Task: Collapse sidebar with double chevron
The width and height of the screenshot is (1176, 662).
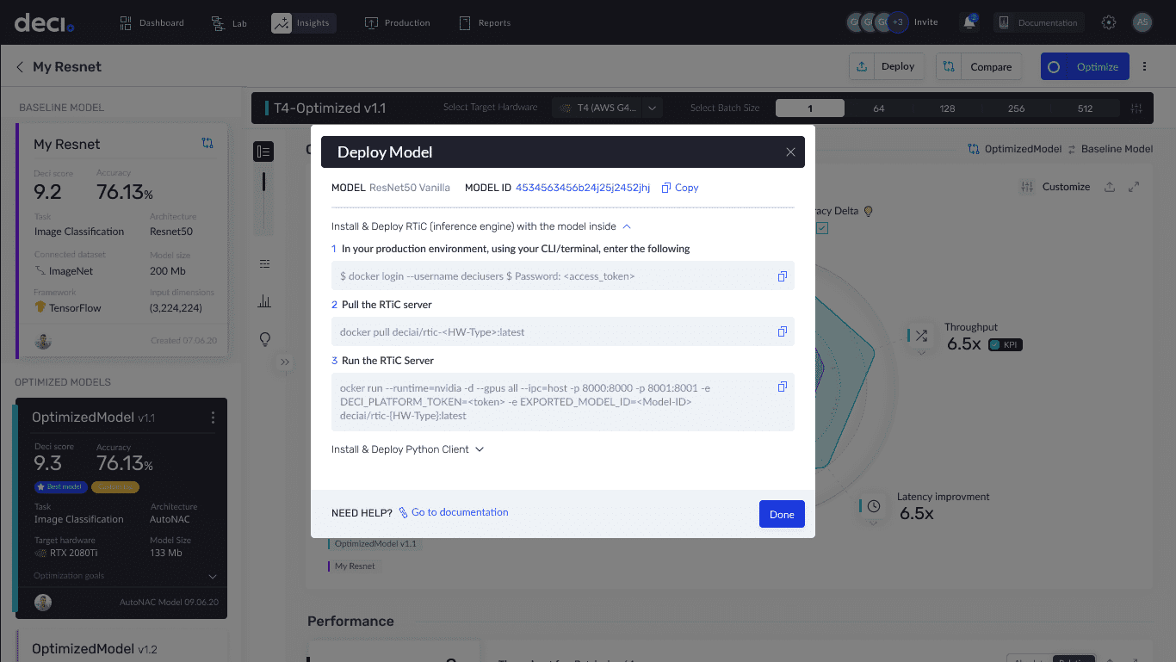Action: 285,362
